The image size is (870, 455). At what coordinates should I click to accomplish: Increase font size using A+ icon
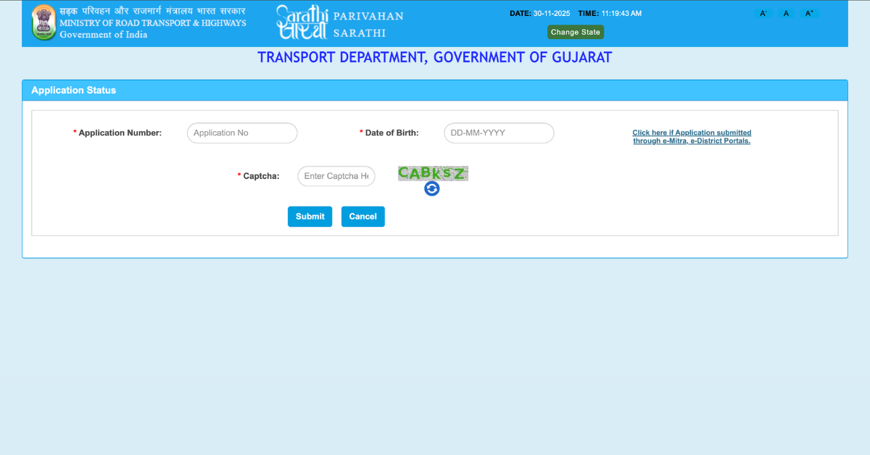[x=809, y=12]
